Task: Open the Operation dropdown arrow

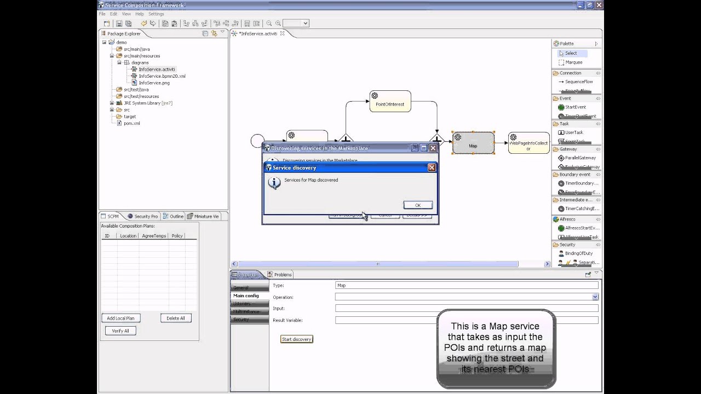Action: (x=595, y=297)
